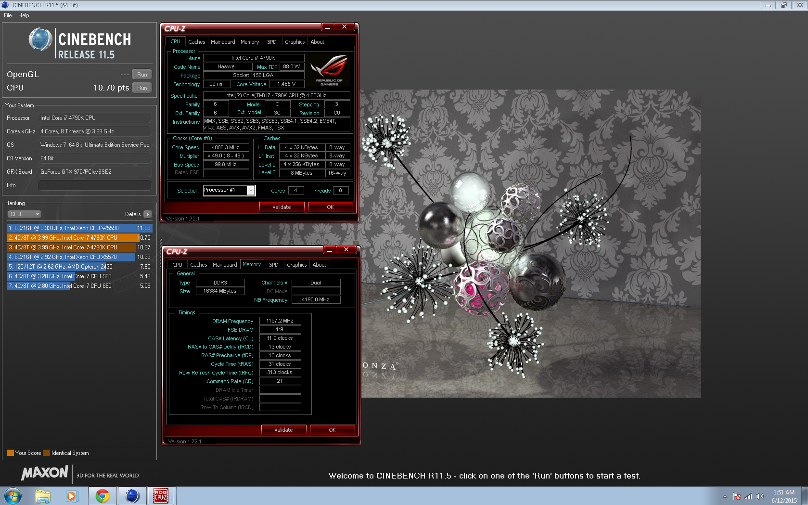Screen dimensions: 808x505
Task: Open Windows Start menu orb
Action: point(13,496)
